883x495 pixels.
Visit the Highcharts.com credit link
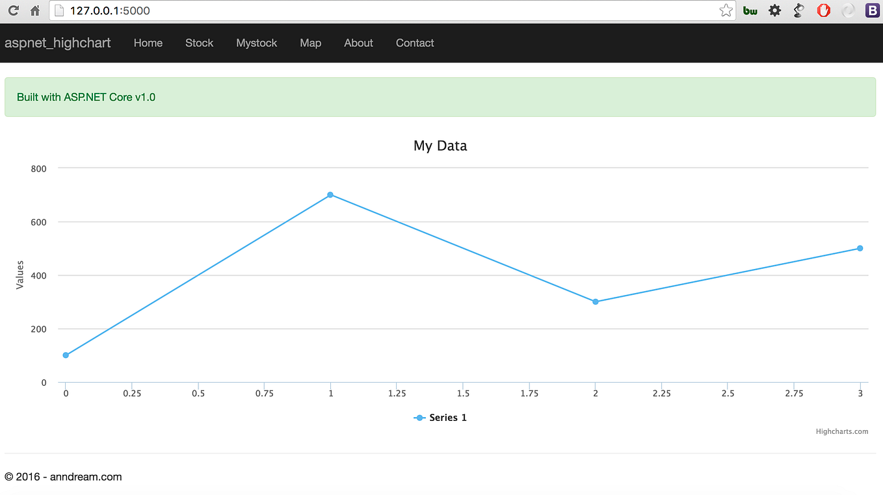pos(843,431)
